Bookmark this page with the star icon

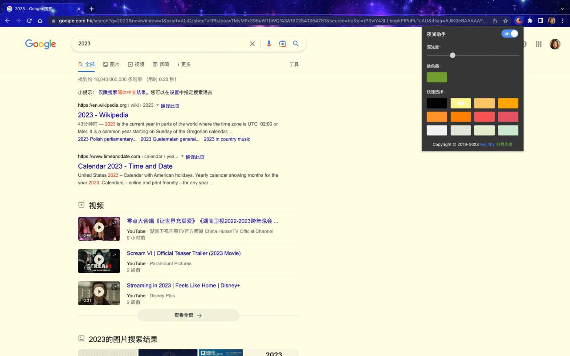[x=505, y=20]
